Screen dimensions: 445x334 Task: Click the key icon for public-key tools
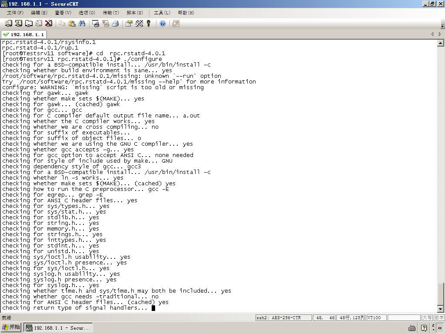(149, 23)
